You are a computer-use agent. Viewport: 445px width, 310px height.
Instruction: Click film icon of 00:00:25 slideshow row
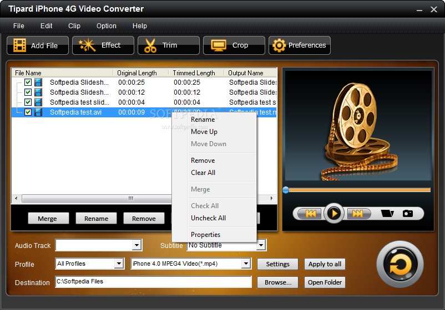tap(38, 82)
